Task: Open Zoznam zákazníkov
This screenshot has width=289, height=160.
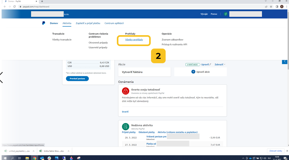Action: (x=172, y=40)
